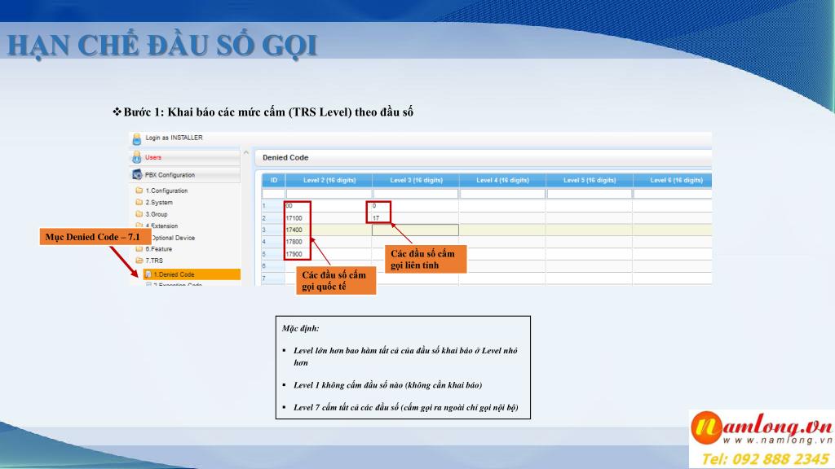Focus the Level 4 filter input field
Image resolution: width=835 pixels, height=469 pixels.
click(502, 194)
